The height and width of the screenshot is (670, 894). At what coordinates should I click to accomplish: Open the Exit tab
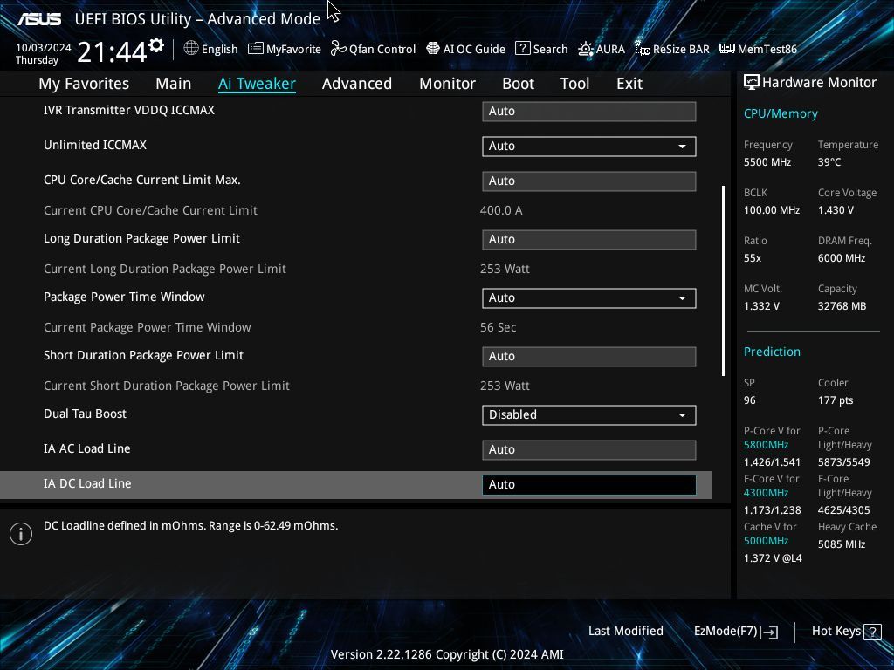pos(629,84)
